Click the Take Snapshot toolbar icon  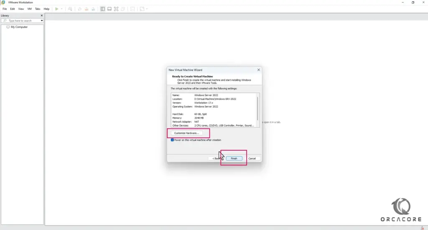80,9
